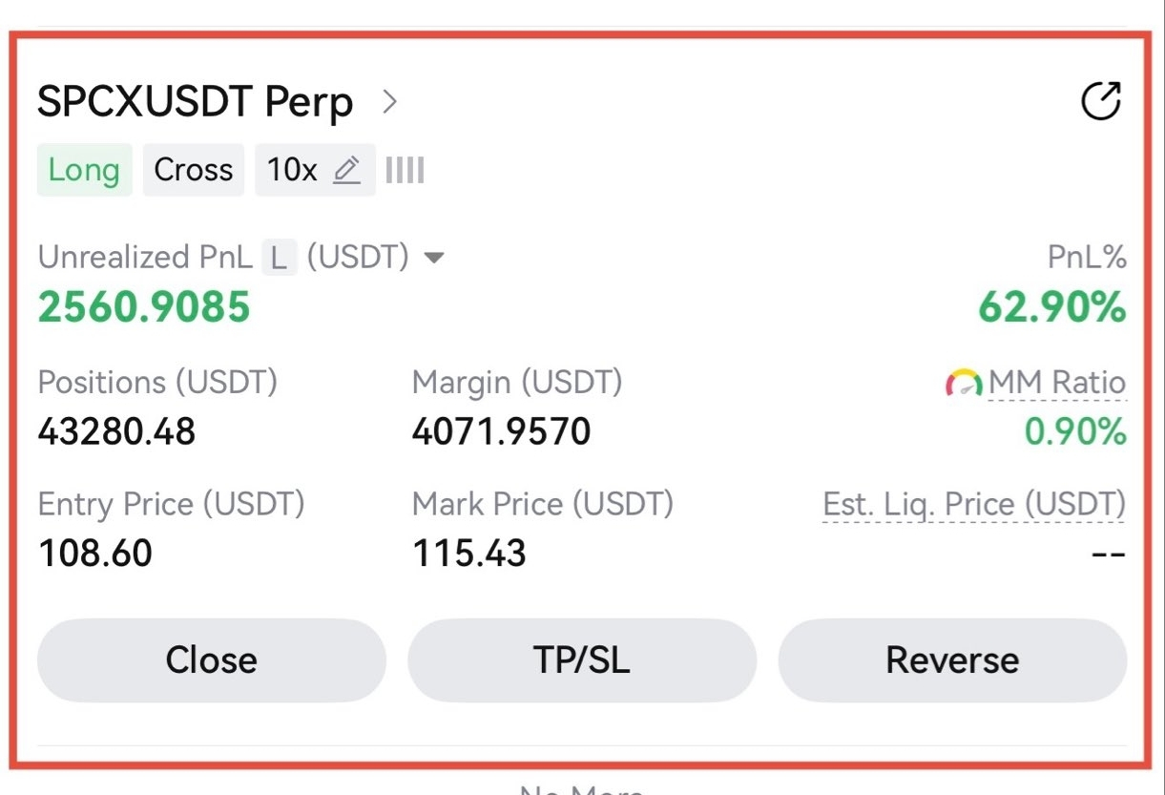
Task: Reverse the current position
Action: pos(952,659)
